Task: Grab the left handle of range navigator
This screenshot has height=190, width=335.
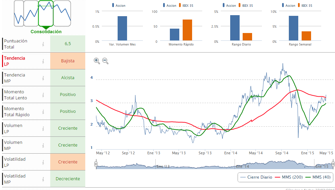Action: click(x=96, y=164)
